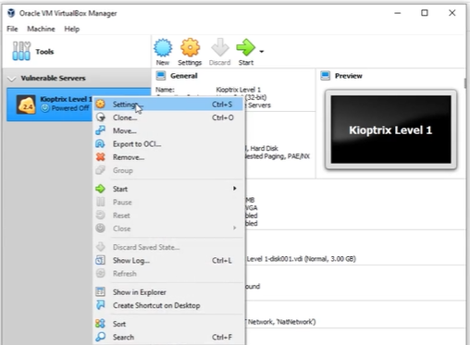The image size is (470, 345).
Task: Click the VirtualBox logo in title bar
Action: (11, 13)
